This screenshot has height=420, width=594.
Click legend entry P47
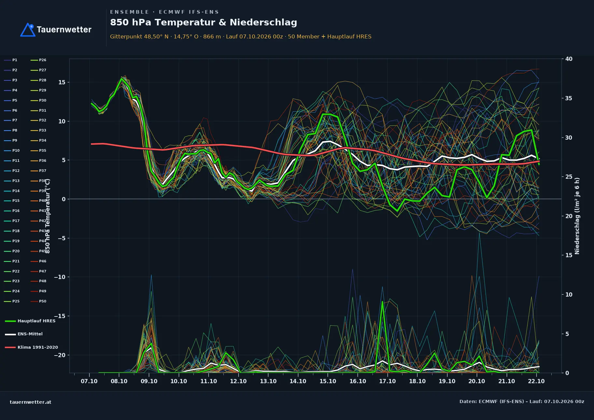coord(38,272)
